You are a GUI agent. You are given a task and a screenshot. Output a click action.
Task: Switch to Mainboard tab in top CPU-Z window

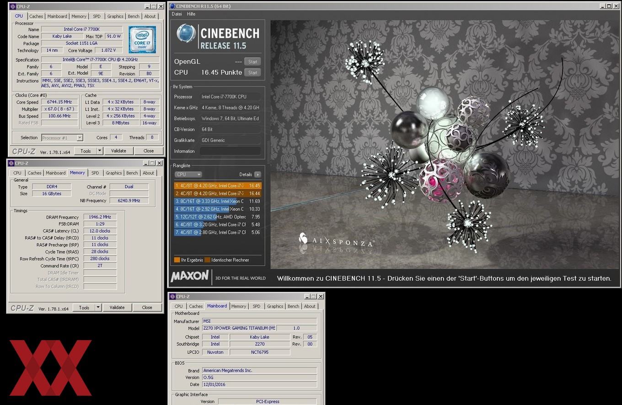point(57,16)
